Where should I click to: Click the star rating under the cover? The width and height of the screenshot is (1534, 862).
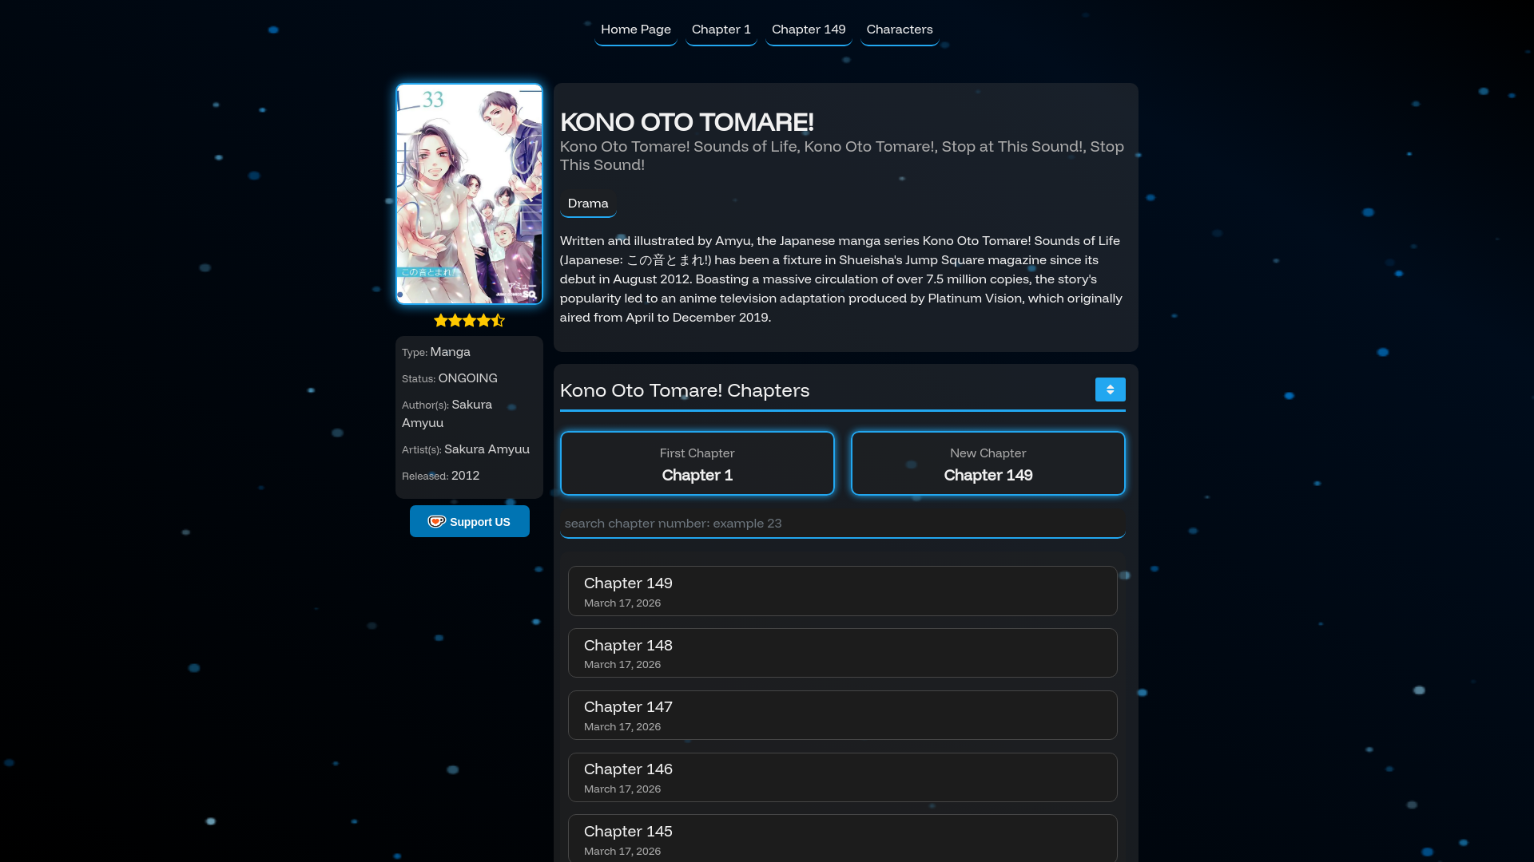(469, 320)
